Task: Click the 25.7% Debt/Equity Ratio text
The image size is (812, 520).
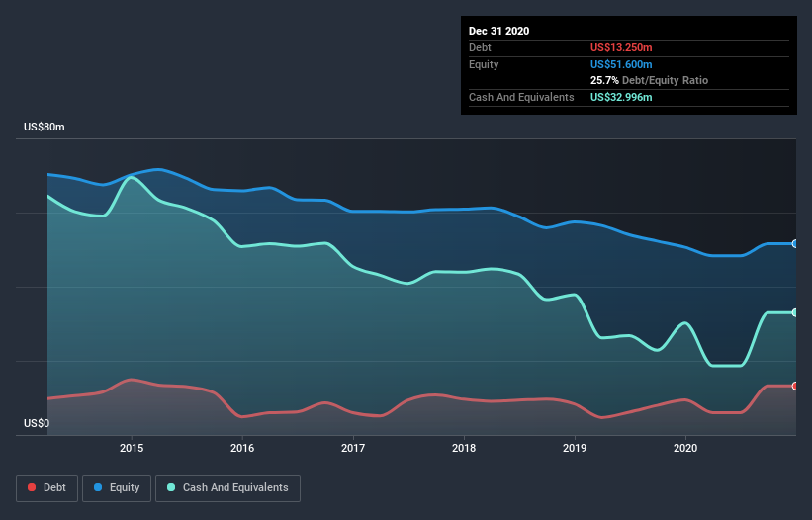Action: (x=649, y=80)
